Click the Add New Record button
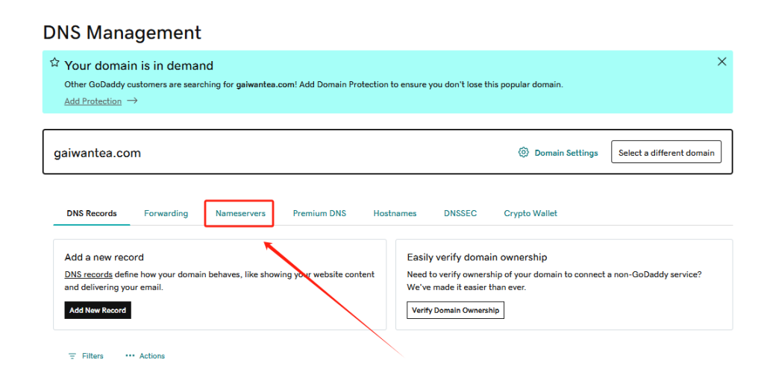The image size is (764, 386). click(x=98, y=310)
